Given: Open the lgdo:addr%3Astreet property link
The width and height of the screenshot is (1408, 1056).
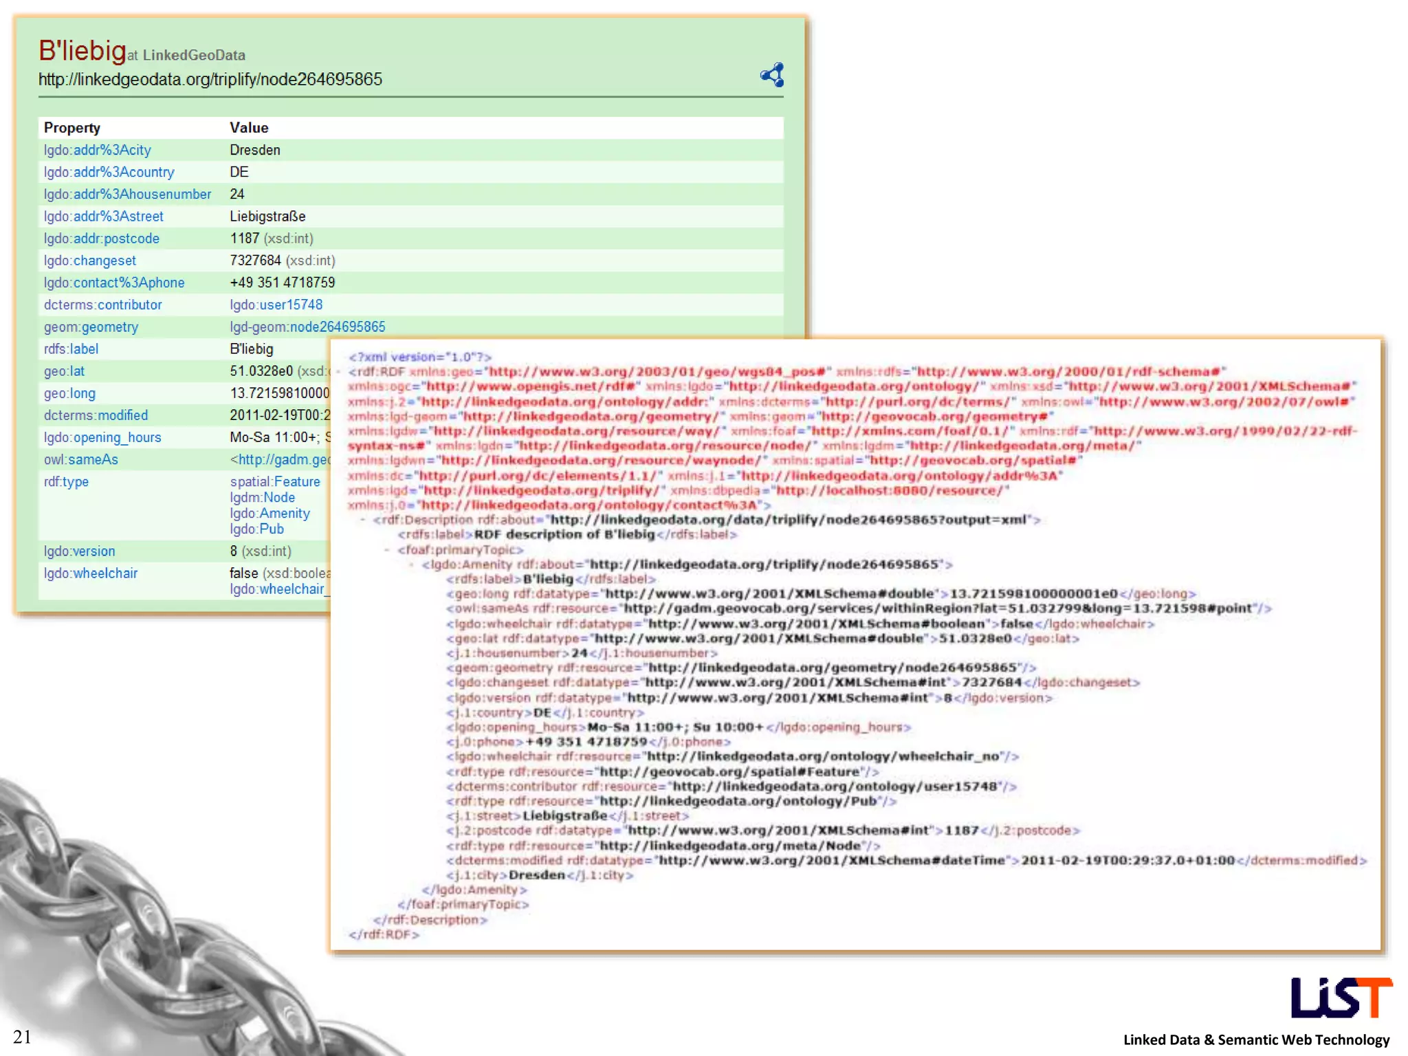Looking at the screenshot, I should [103, 216].
